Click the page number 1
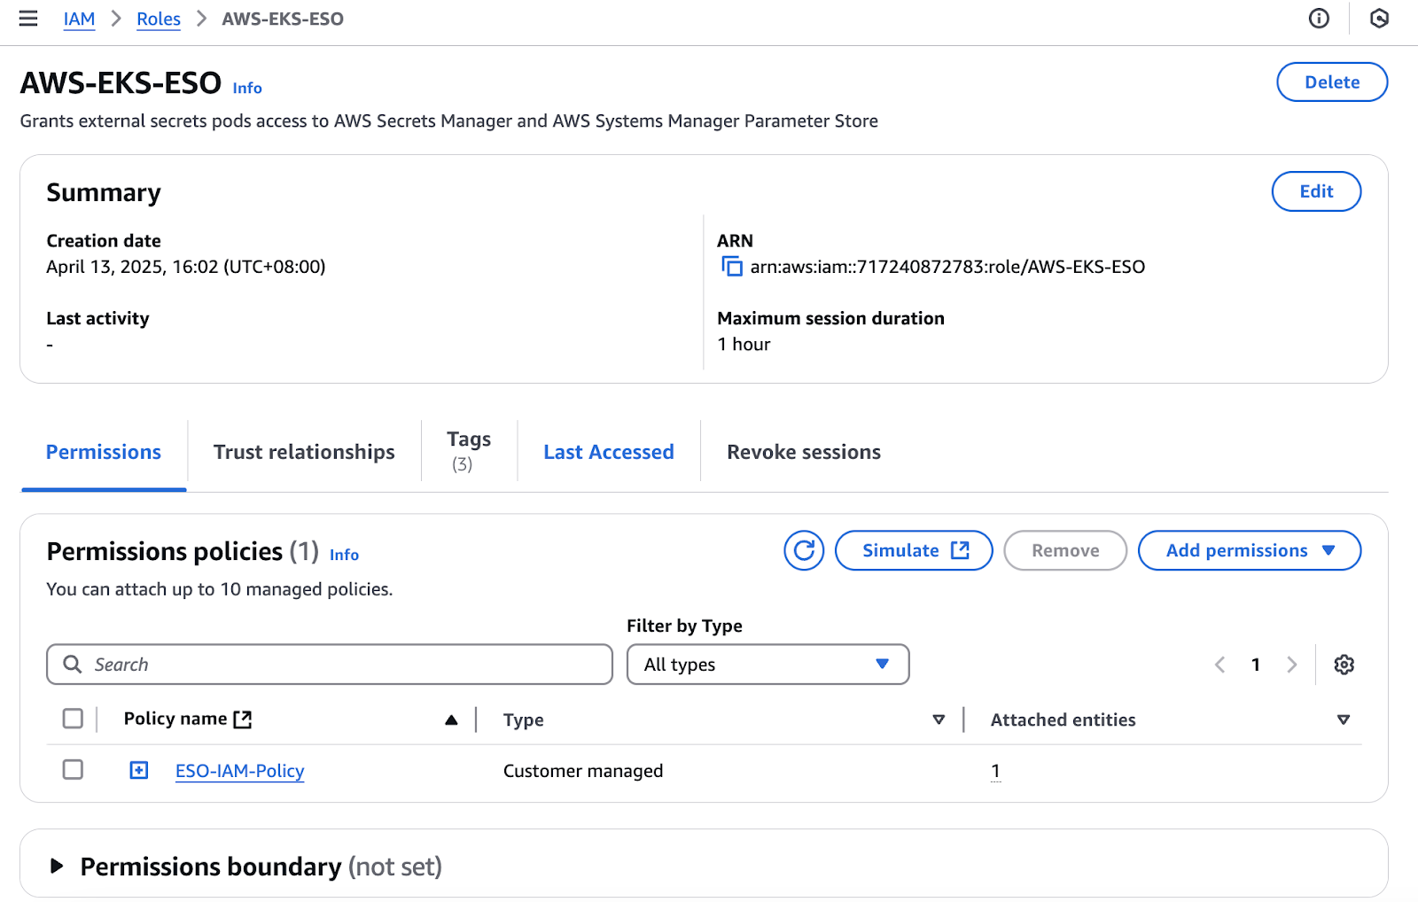The image size is (1418, 902). pos(1256,665)
